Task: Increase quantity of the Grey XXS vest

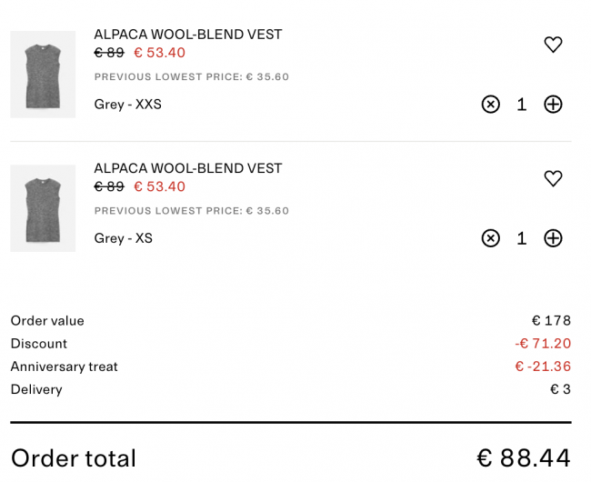Action: [x=553, y=105]
